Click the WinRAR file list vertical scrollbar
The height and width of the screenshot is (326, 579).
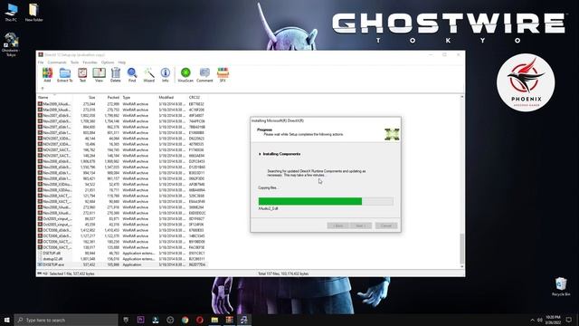[x=461, y=248]
